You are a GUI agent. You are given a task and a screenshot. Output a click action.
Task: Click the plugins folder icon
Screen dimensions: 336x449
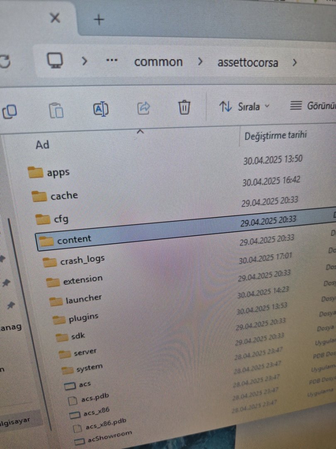tap(59, 320)
